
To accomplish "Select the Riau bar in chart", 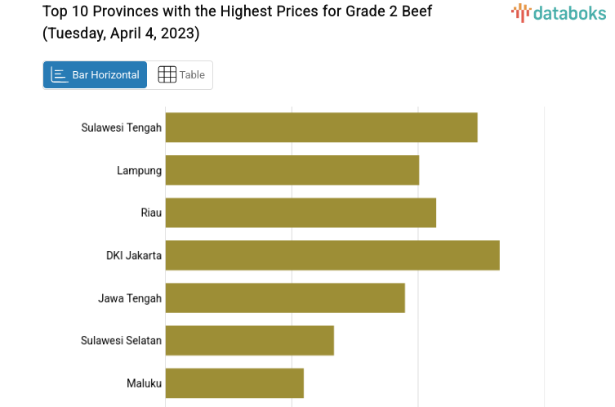I will [301, 212].
